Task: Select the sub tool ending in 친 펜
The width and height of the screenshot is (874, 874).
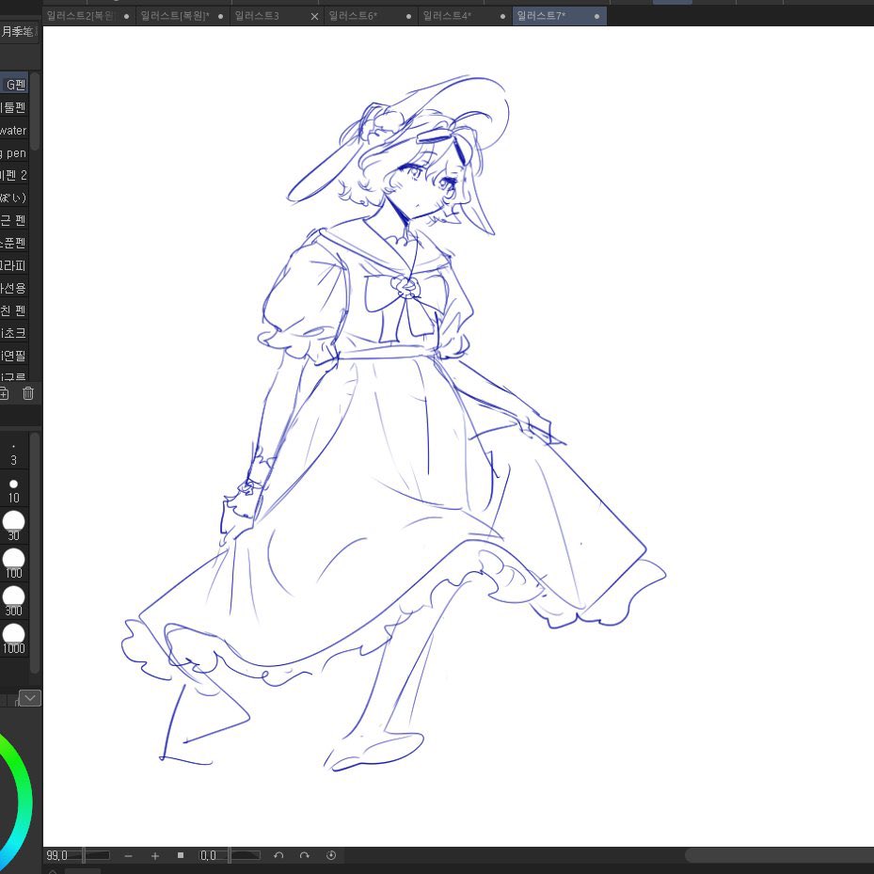Action: 14,310
